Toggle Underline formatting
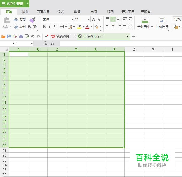 pos(55,27)
